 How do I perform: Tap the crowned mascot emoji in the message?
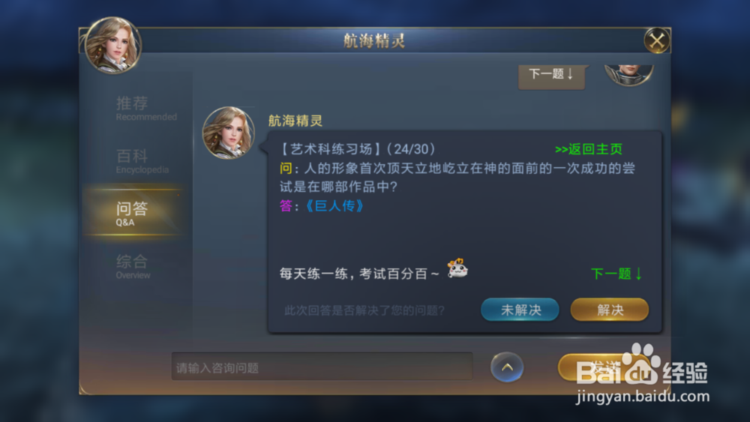[x=457, y=268]
